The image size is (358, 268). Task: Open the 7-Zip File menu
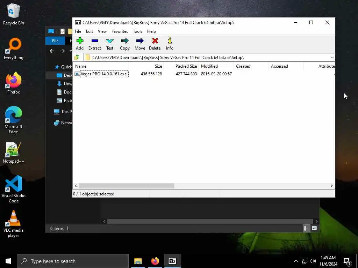(x=78, y=31)
